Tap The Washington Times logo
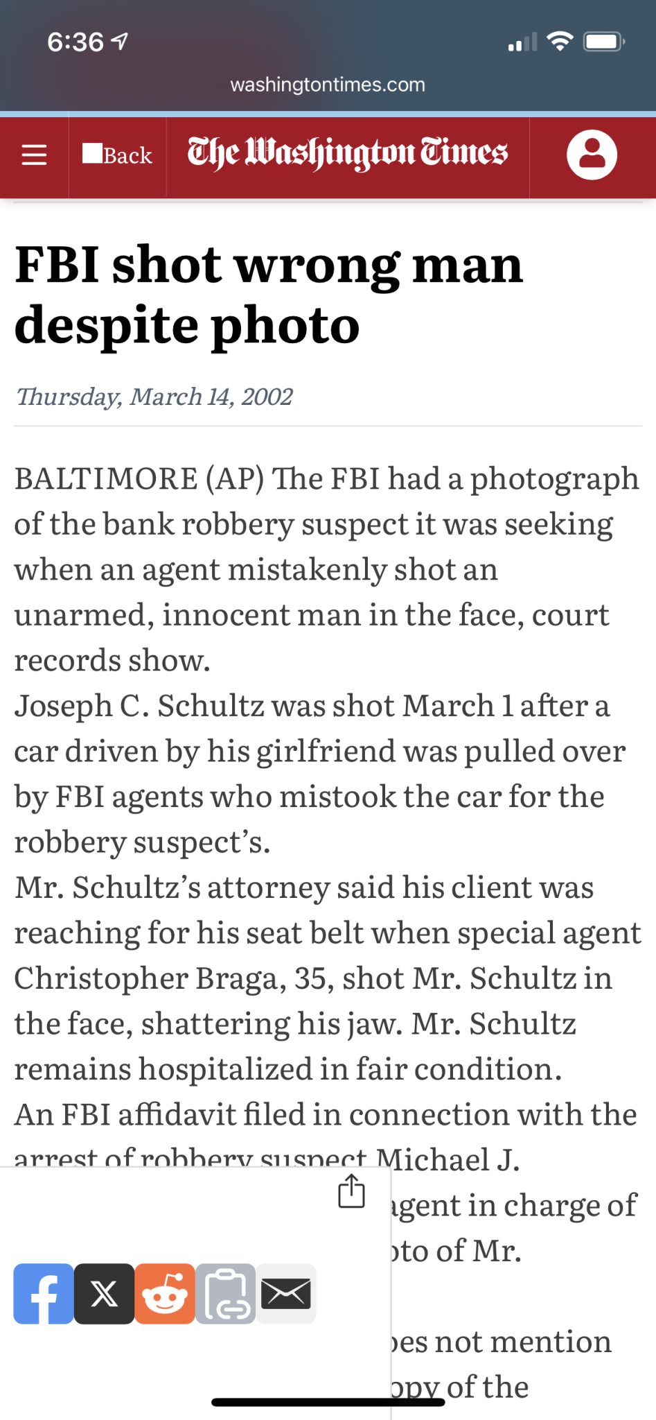Image resolution: width=656 pixels, height=1420 pixels. pyautogui.click(x=348, y=155)
